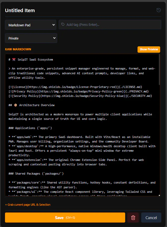This screenshot has width=167, height=227.
Task: Click the Security Policy badge line
Action: pyautogui.click(x=80, y=96)
